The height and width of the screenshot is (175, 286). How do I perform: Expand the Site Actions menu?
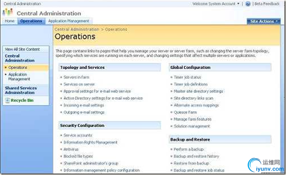(263, 21)
